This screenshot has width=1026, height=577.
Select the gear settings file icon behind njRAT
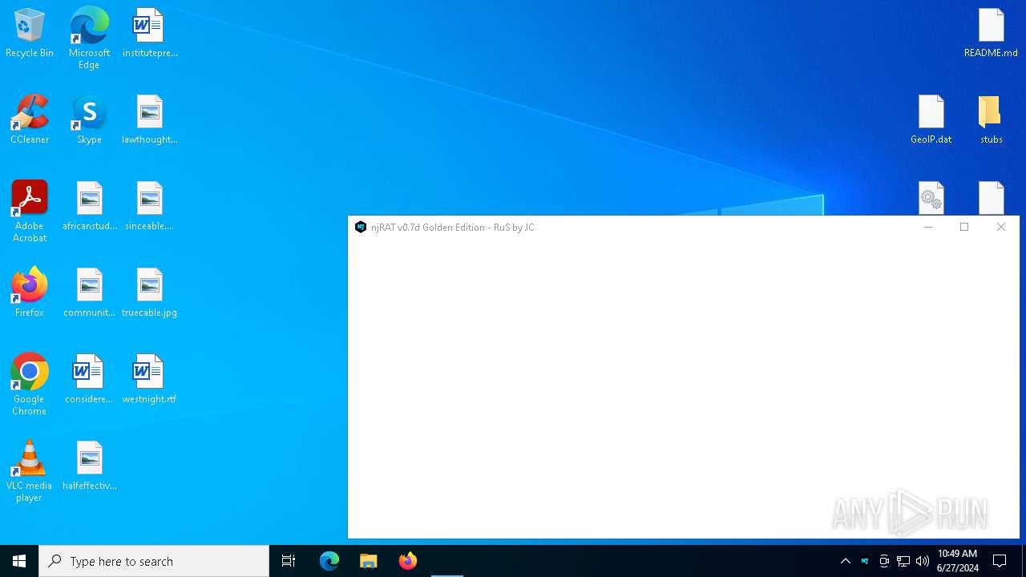click(931, 197)
